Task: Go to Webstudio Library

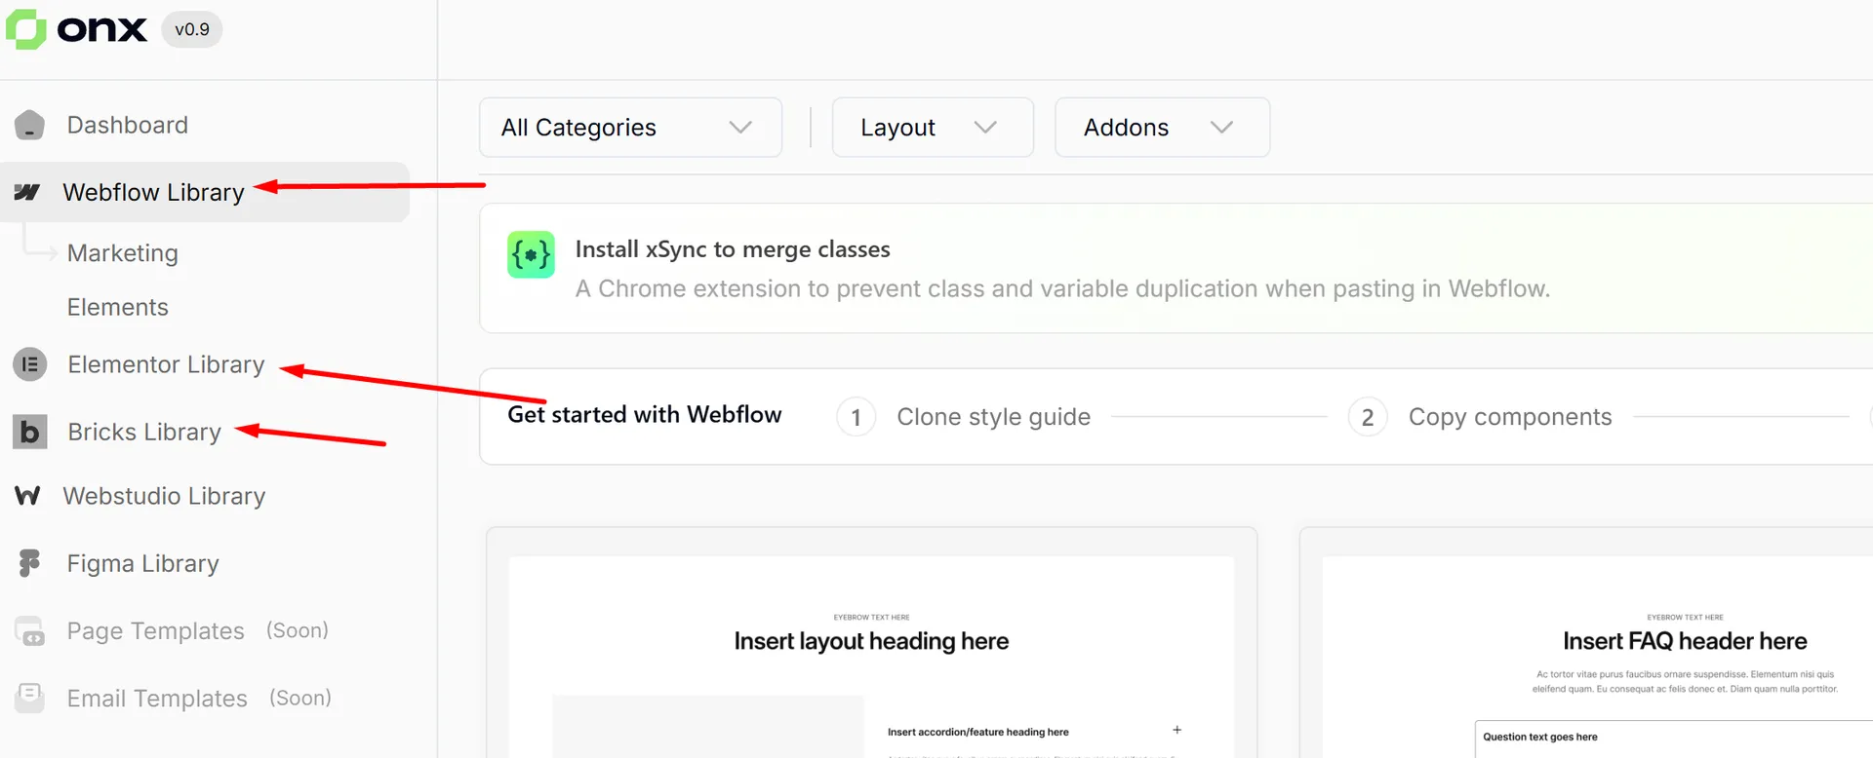Action: coord(164,496)
